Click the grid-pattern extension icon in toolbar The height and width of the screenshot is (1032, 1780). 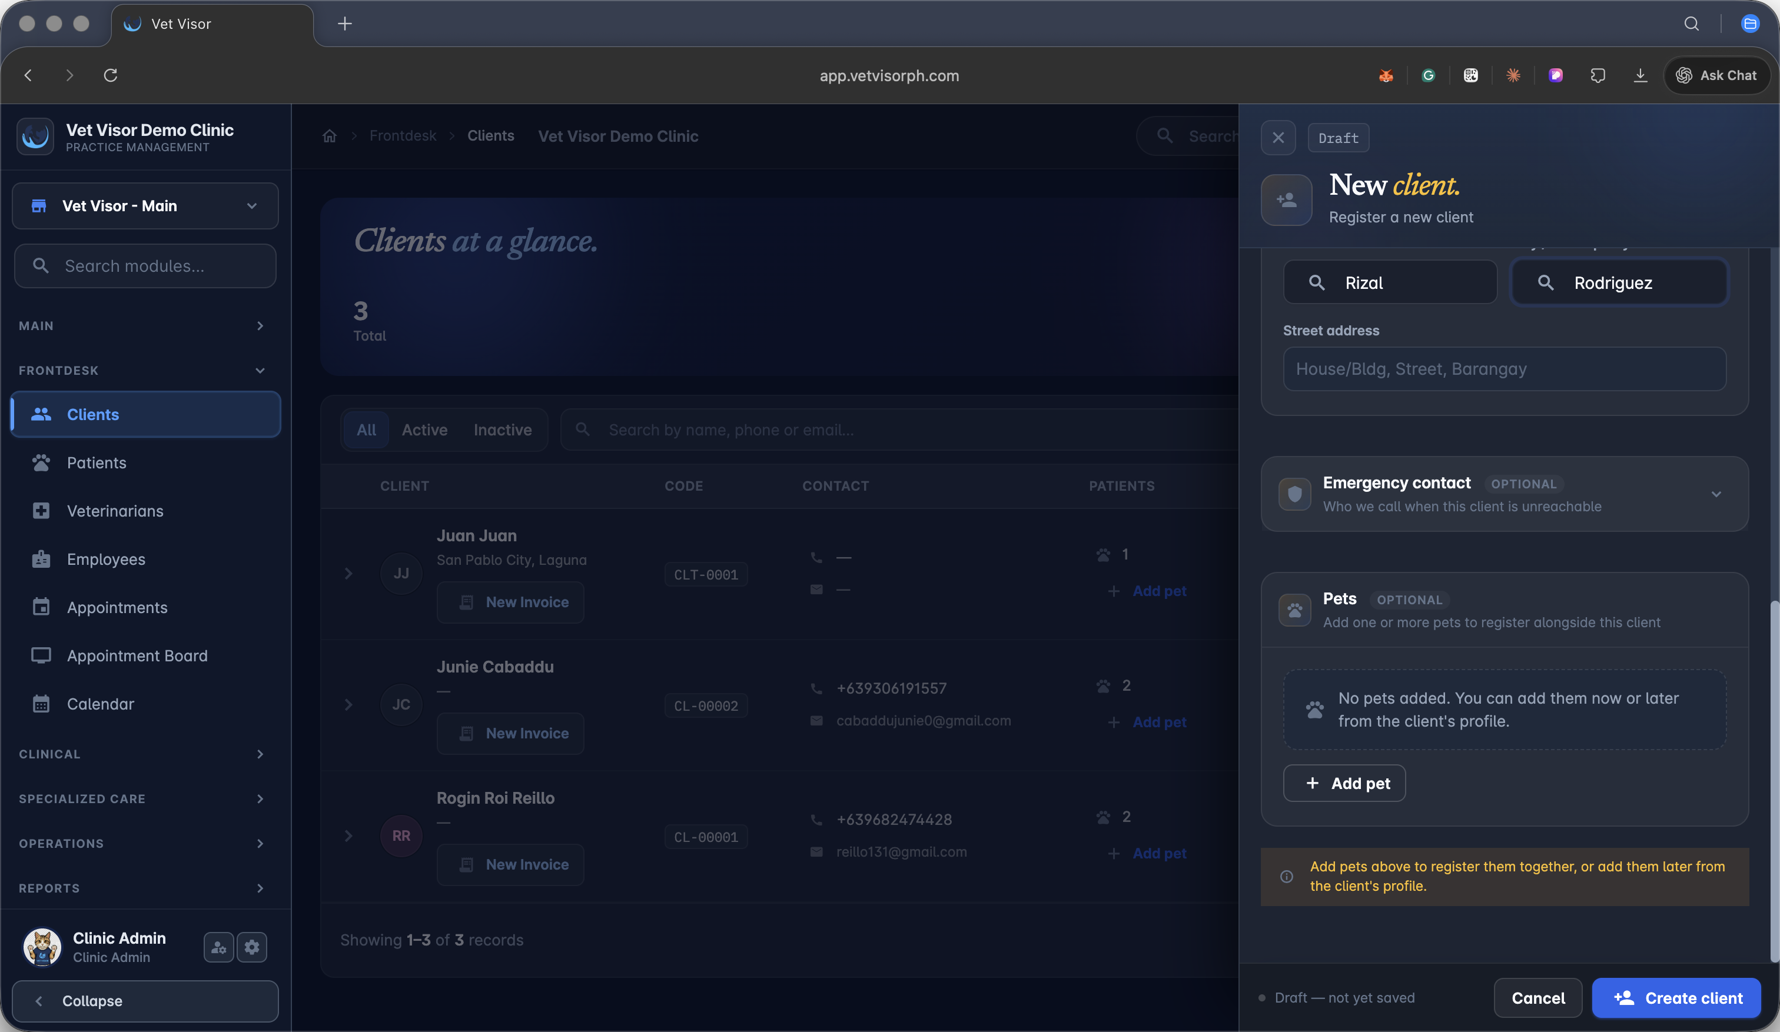(1470, 75)
